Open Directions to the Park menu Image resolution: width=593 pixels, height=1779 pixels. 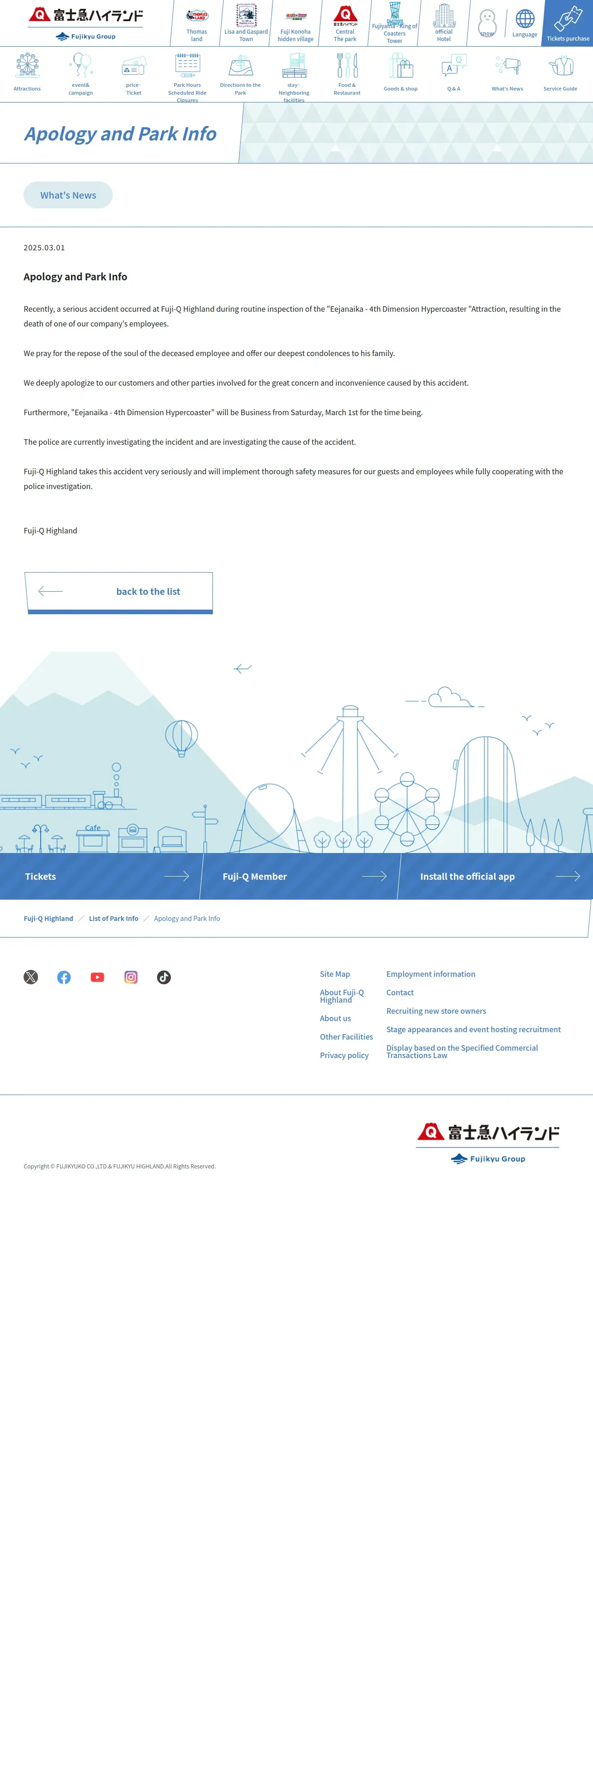pyautogui.click(x=240, y=74)
